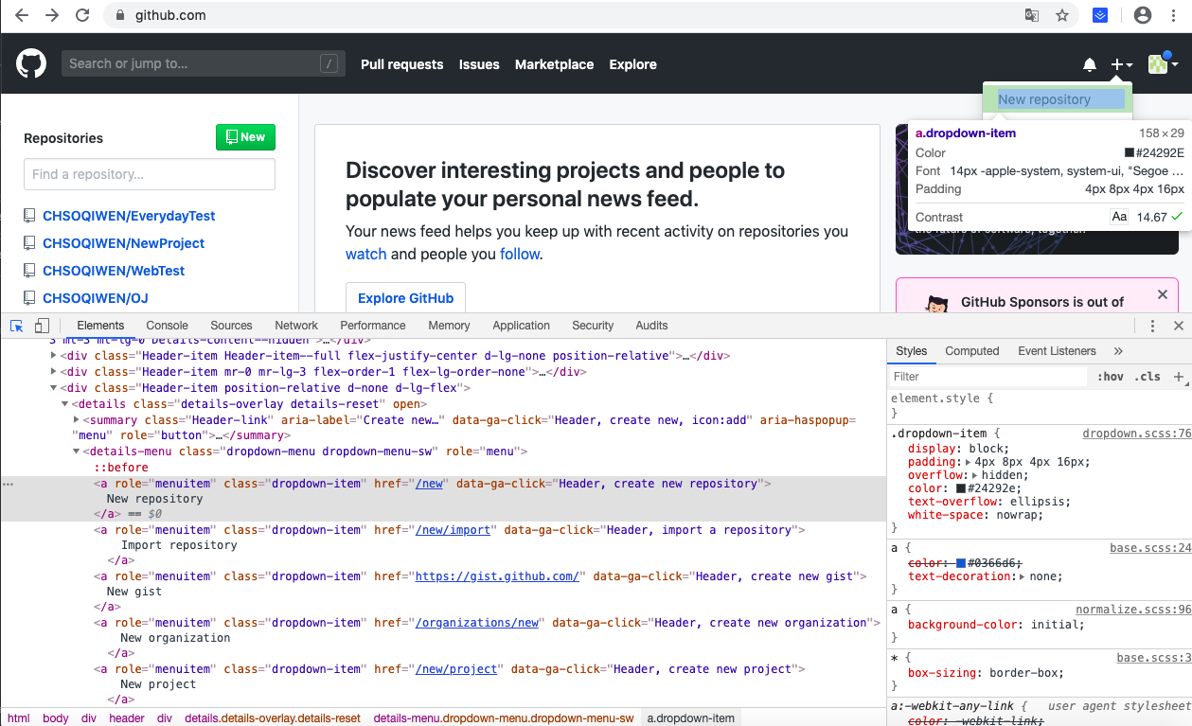Open the Memory tab
Screen dimensions: 1192x726
point(449,326)
